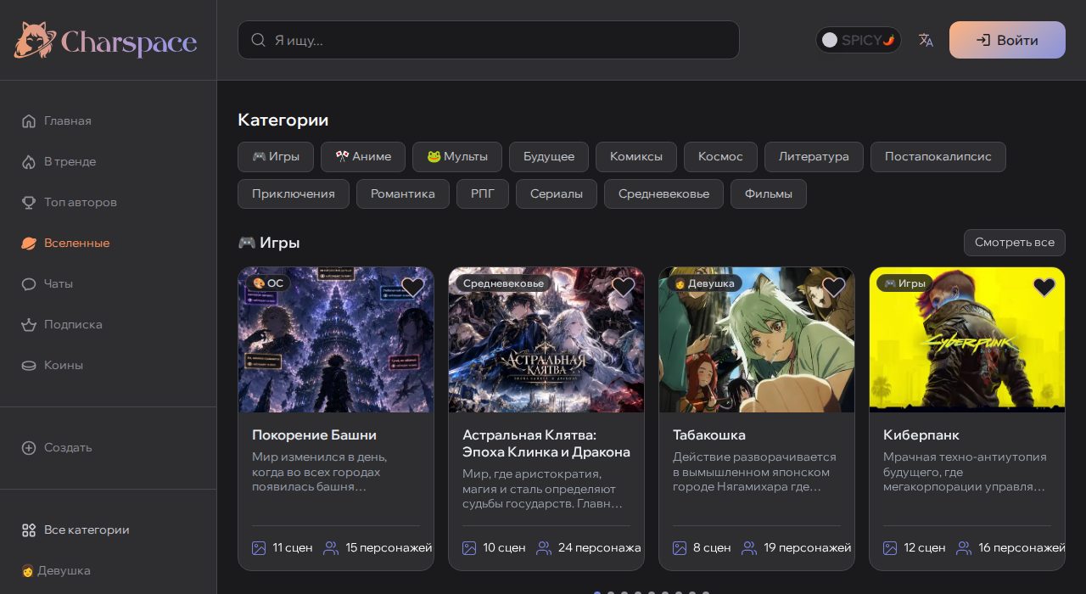Open the Астральная Клятва cover image
The image size is (1086, 594).
tap(546, 340)
